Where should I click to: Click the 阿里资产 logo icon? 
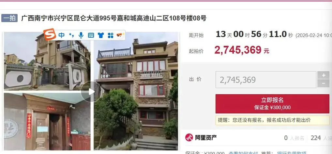(189, 137)
